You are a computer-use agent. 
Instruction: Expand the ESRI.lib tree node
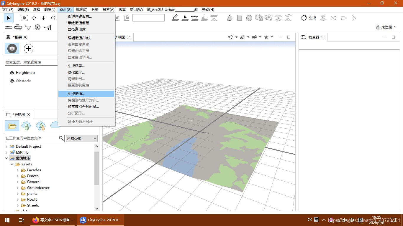point(6,152)
